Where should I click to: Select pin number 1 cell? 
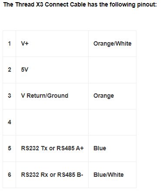(9, 43)
